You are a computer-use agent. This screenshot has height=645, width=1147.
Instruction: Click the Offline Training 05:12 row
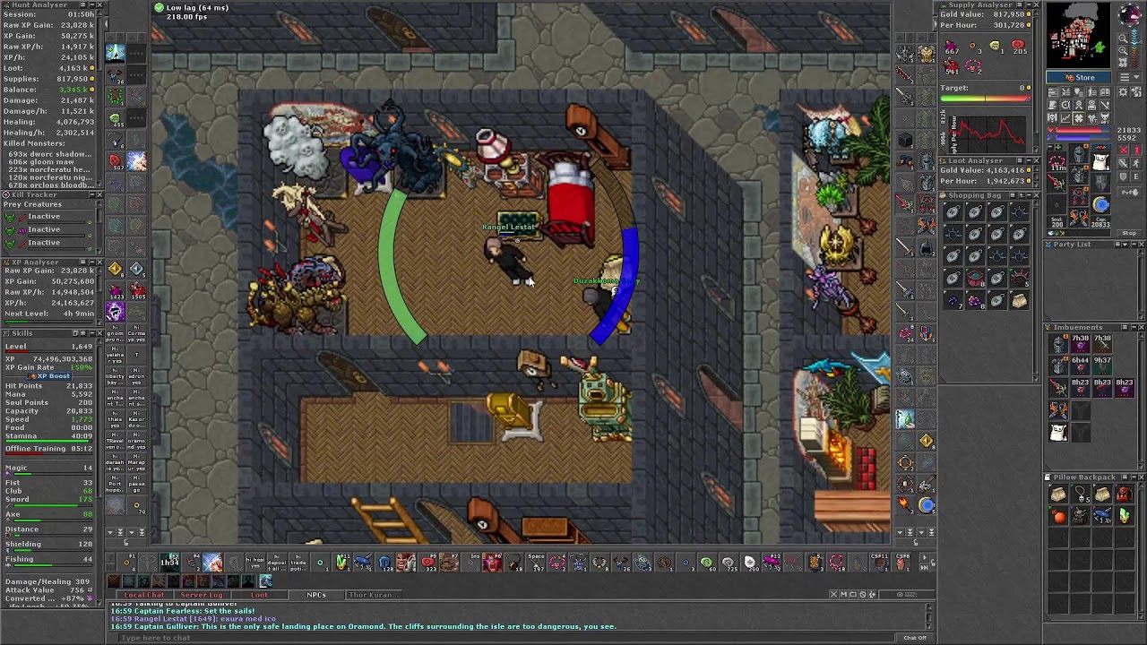coord(48,448)
